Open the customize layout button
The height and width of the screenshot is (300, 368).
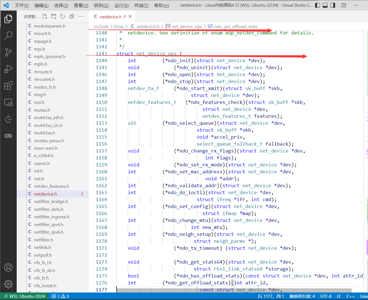[x=344, y=5]
